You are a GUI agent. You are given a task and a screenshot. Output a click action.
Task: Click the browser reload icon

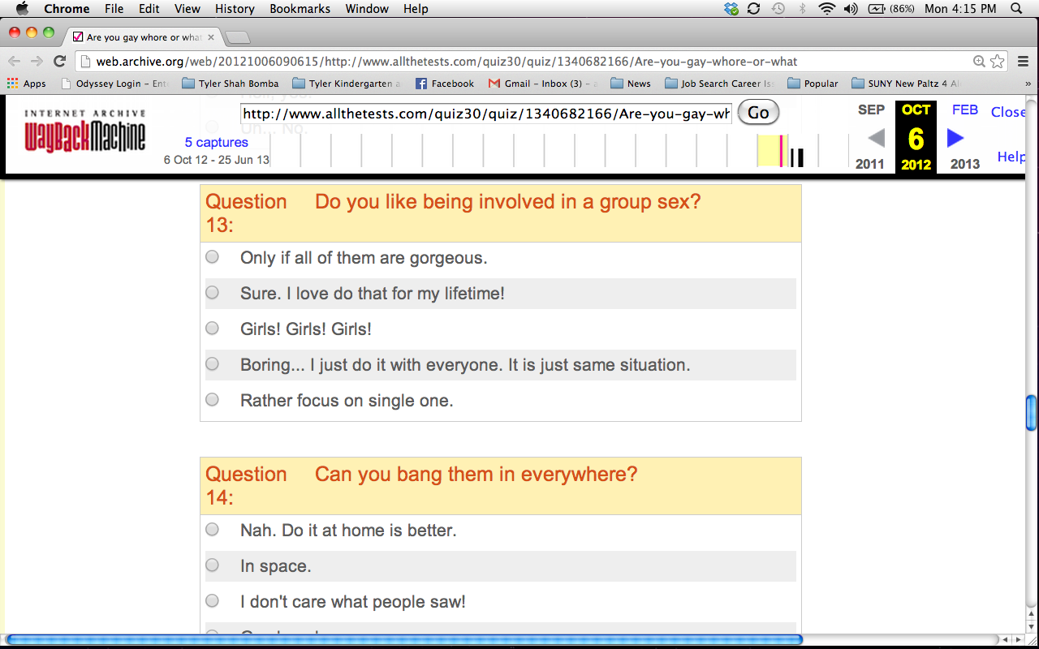[59, 61]
